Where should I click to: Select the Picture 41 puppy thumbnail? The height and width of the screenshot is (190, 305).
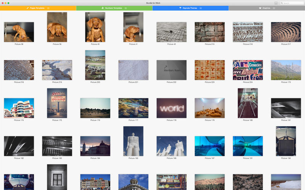(x=133, y=27)
